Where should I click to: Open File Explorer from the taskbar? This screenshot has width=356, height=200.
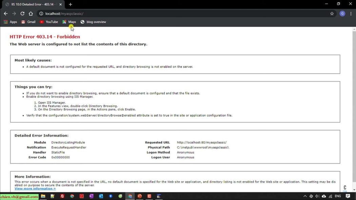coord(43,196)
